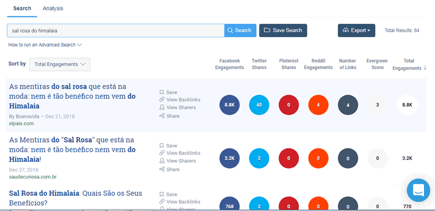Click the 3.2K Facebook engagements circle
This screenshot has width=435, height=211.
[x=230, y=158]
